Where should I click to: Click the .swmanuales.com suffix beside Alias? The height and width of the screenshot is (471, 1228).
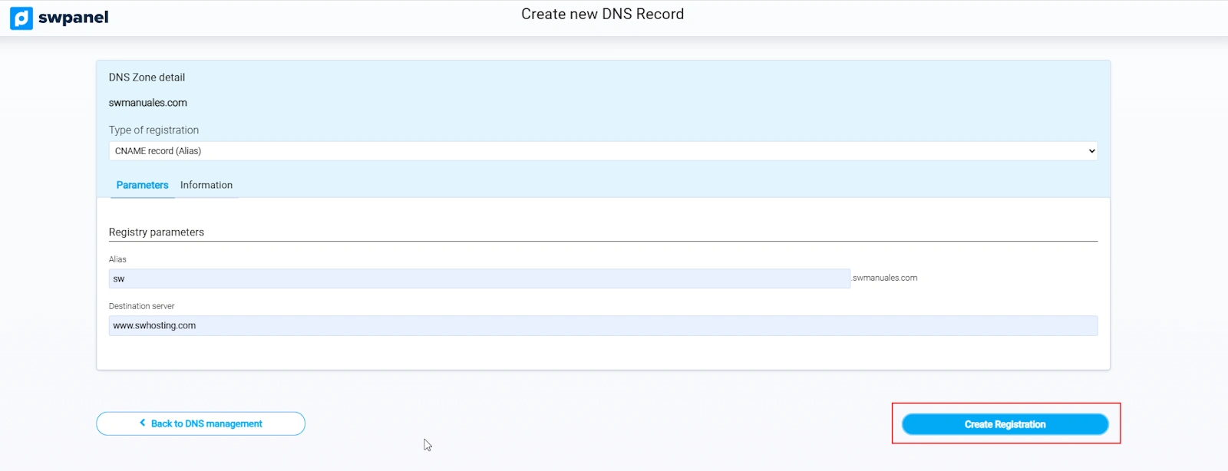point(885,278)
